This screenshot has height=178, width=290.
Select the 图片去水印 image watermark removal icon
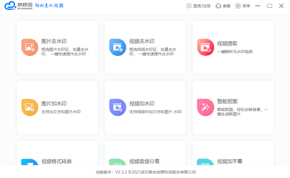pos(29,47)
